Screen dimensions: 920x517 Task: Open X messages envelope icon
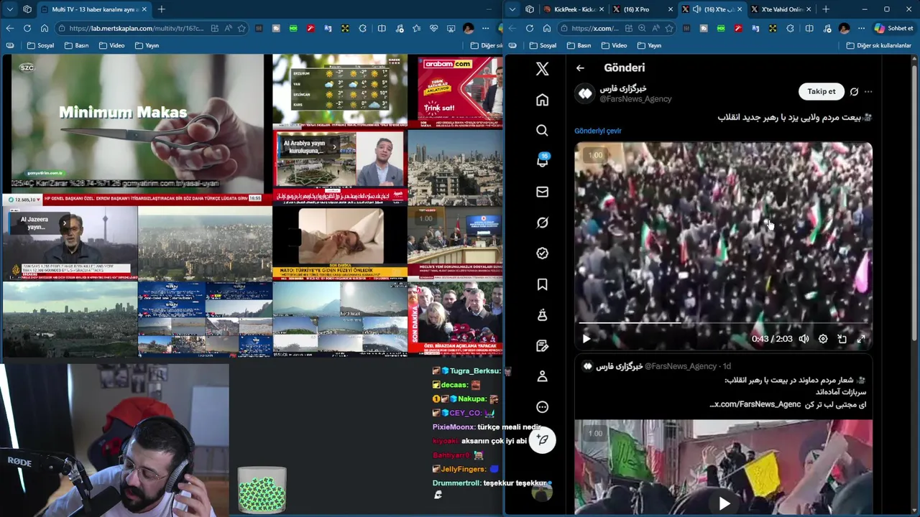coord(542,192)
